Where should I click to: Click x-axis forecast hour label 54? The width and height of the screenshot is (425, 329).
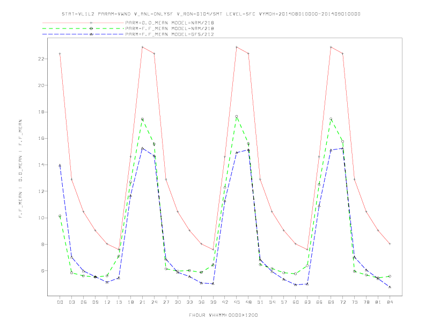click(x=272, y=302)
